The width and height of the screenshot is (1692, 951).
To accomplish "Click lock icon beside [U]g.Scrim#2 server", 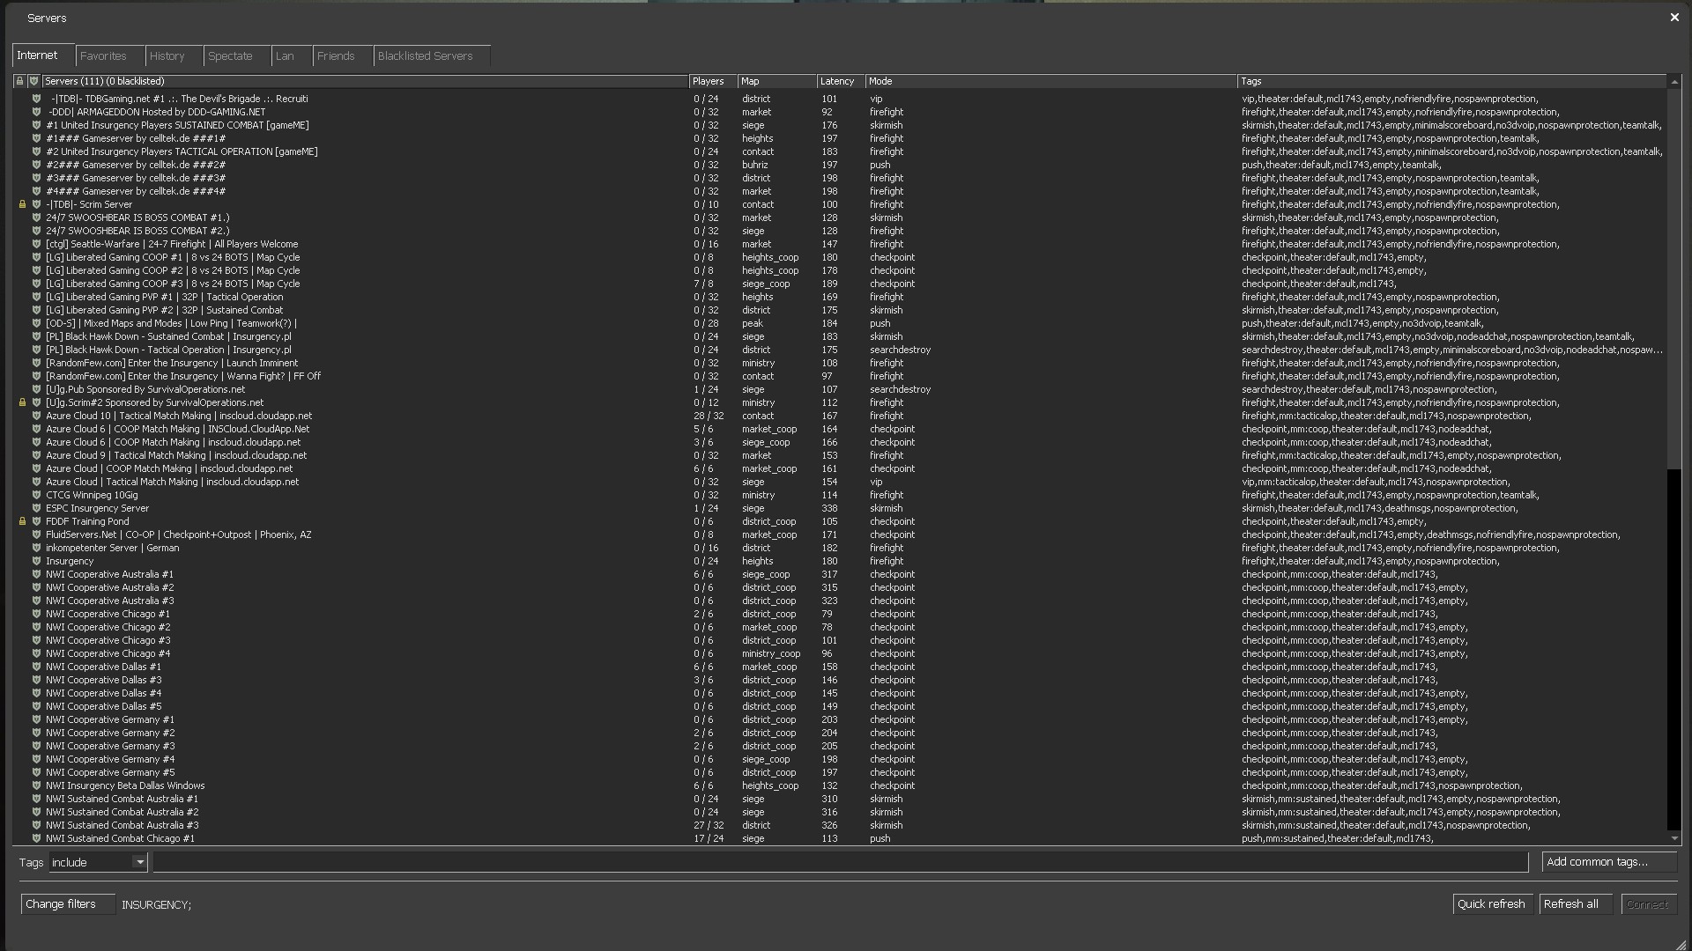I will [x=23, y=402].
